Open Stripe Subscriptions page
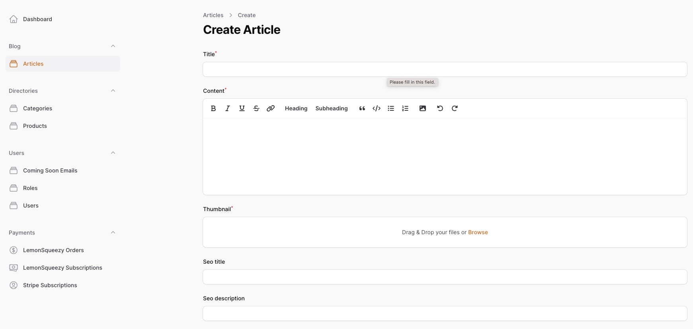 tap(63, 285)
